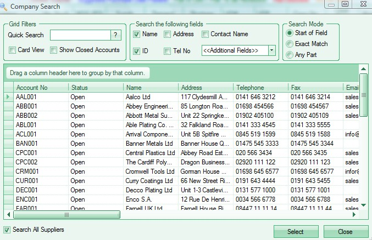The width and height of the screenshot is (372, 240).
Task: Tick the Show Closed Accounts checkbox
Action: [x=54, y=50]
